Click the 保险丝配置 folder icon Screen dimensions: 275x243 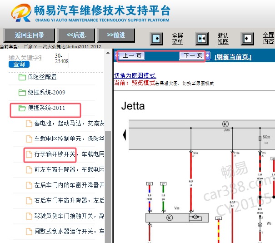pyautogui.click(x=22, y=77)
